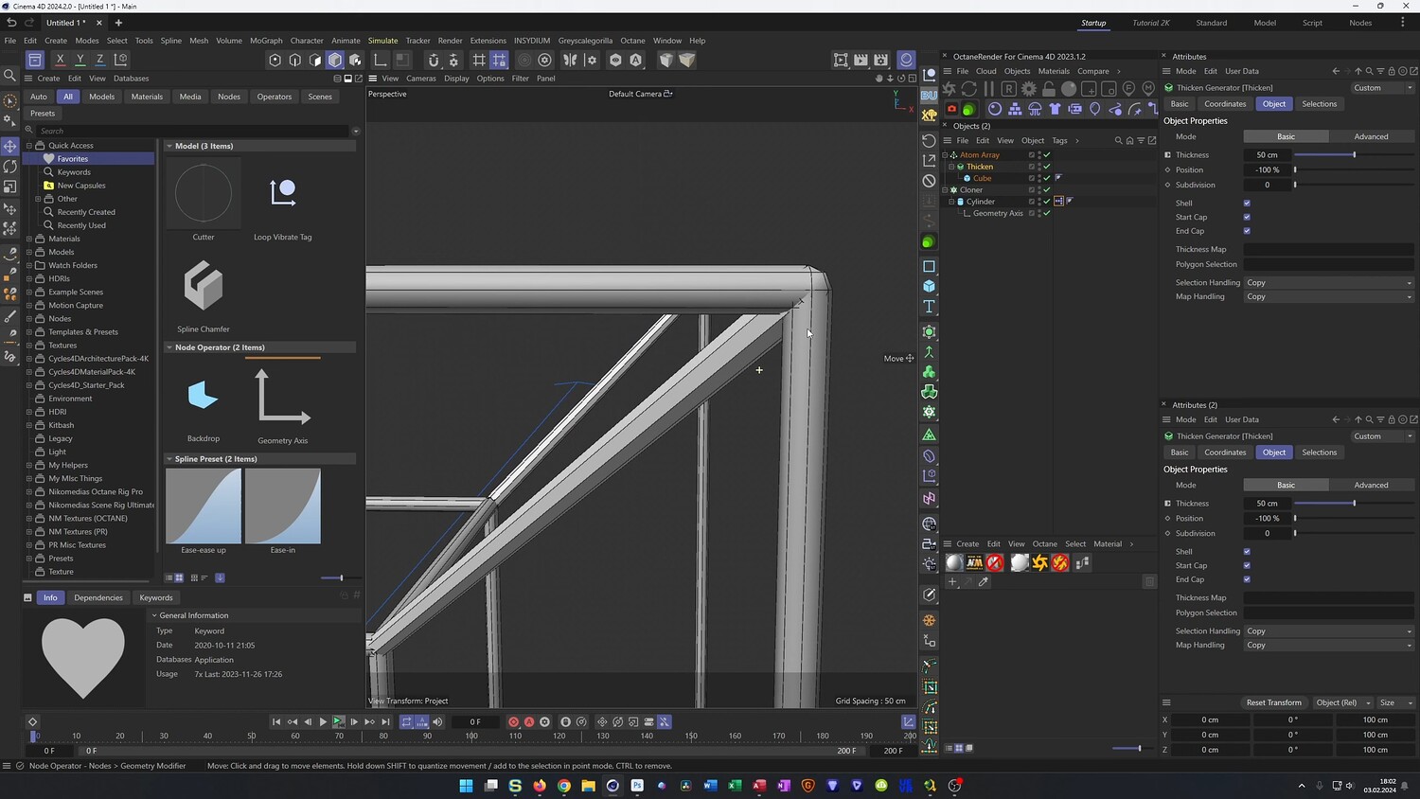Select the Loop Vibrate Tag asset
This screenshot has height=799, width=1420.
pos(282,193)
